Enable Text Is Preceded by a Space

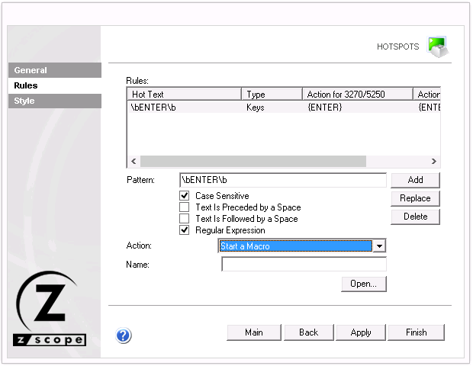tap(184, 207)
